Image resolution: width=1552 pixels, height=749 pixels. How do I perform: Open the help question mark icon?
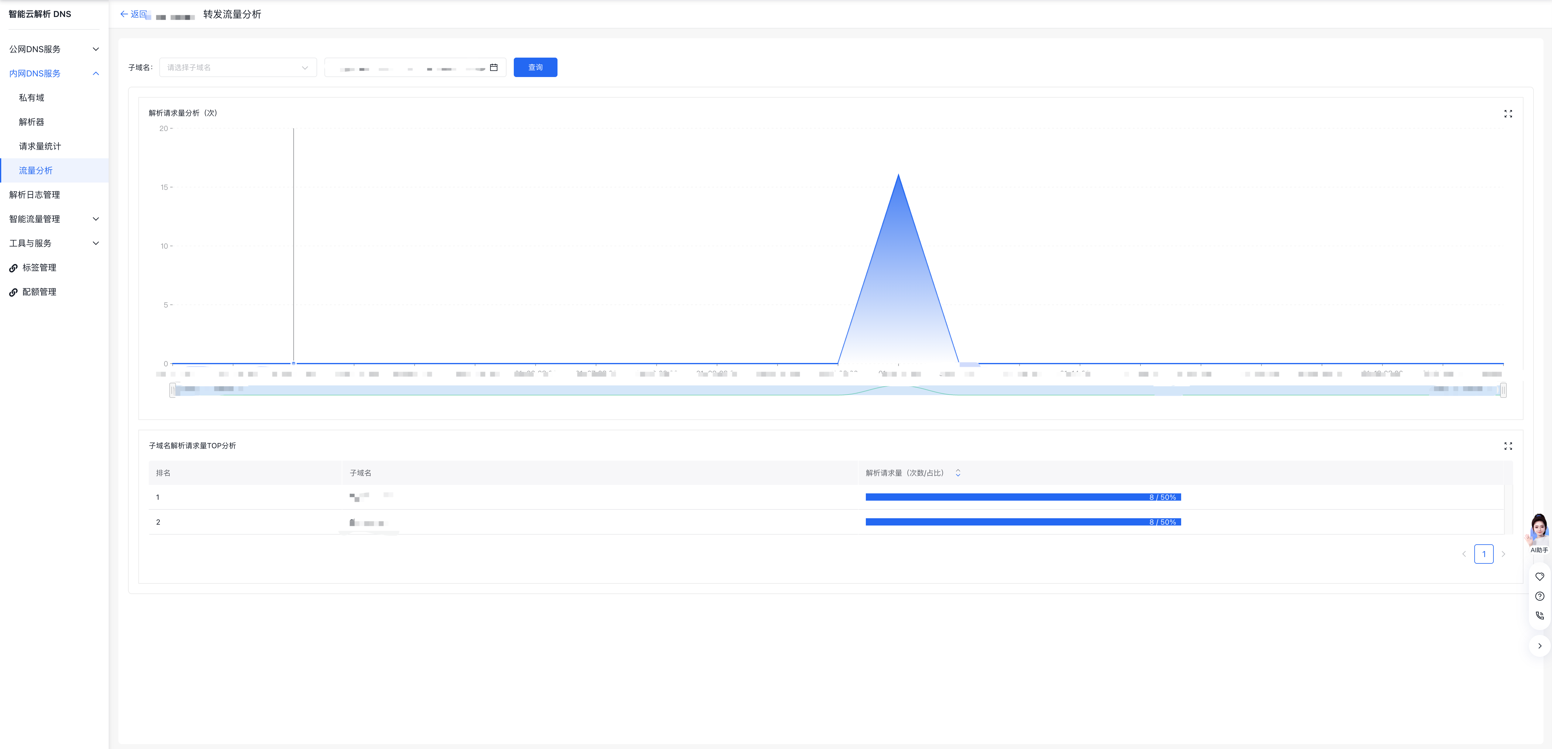1539,596
